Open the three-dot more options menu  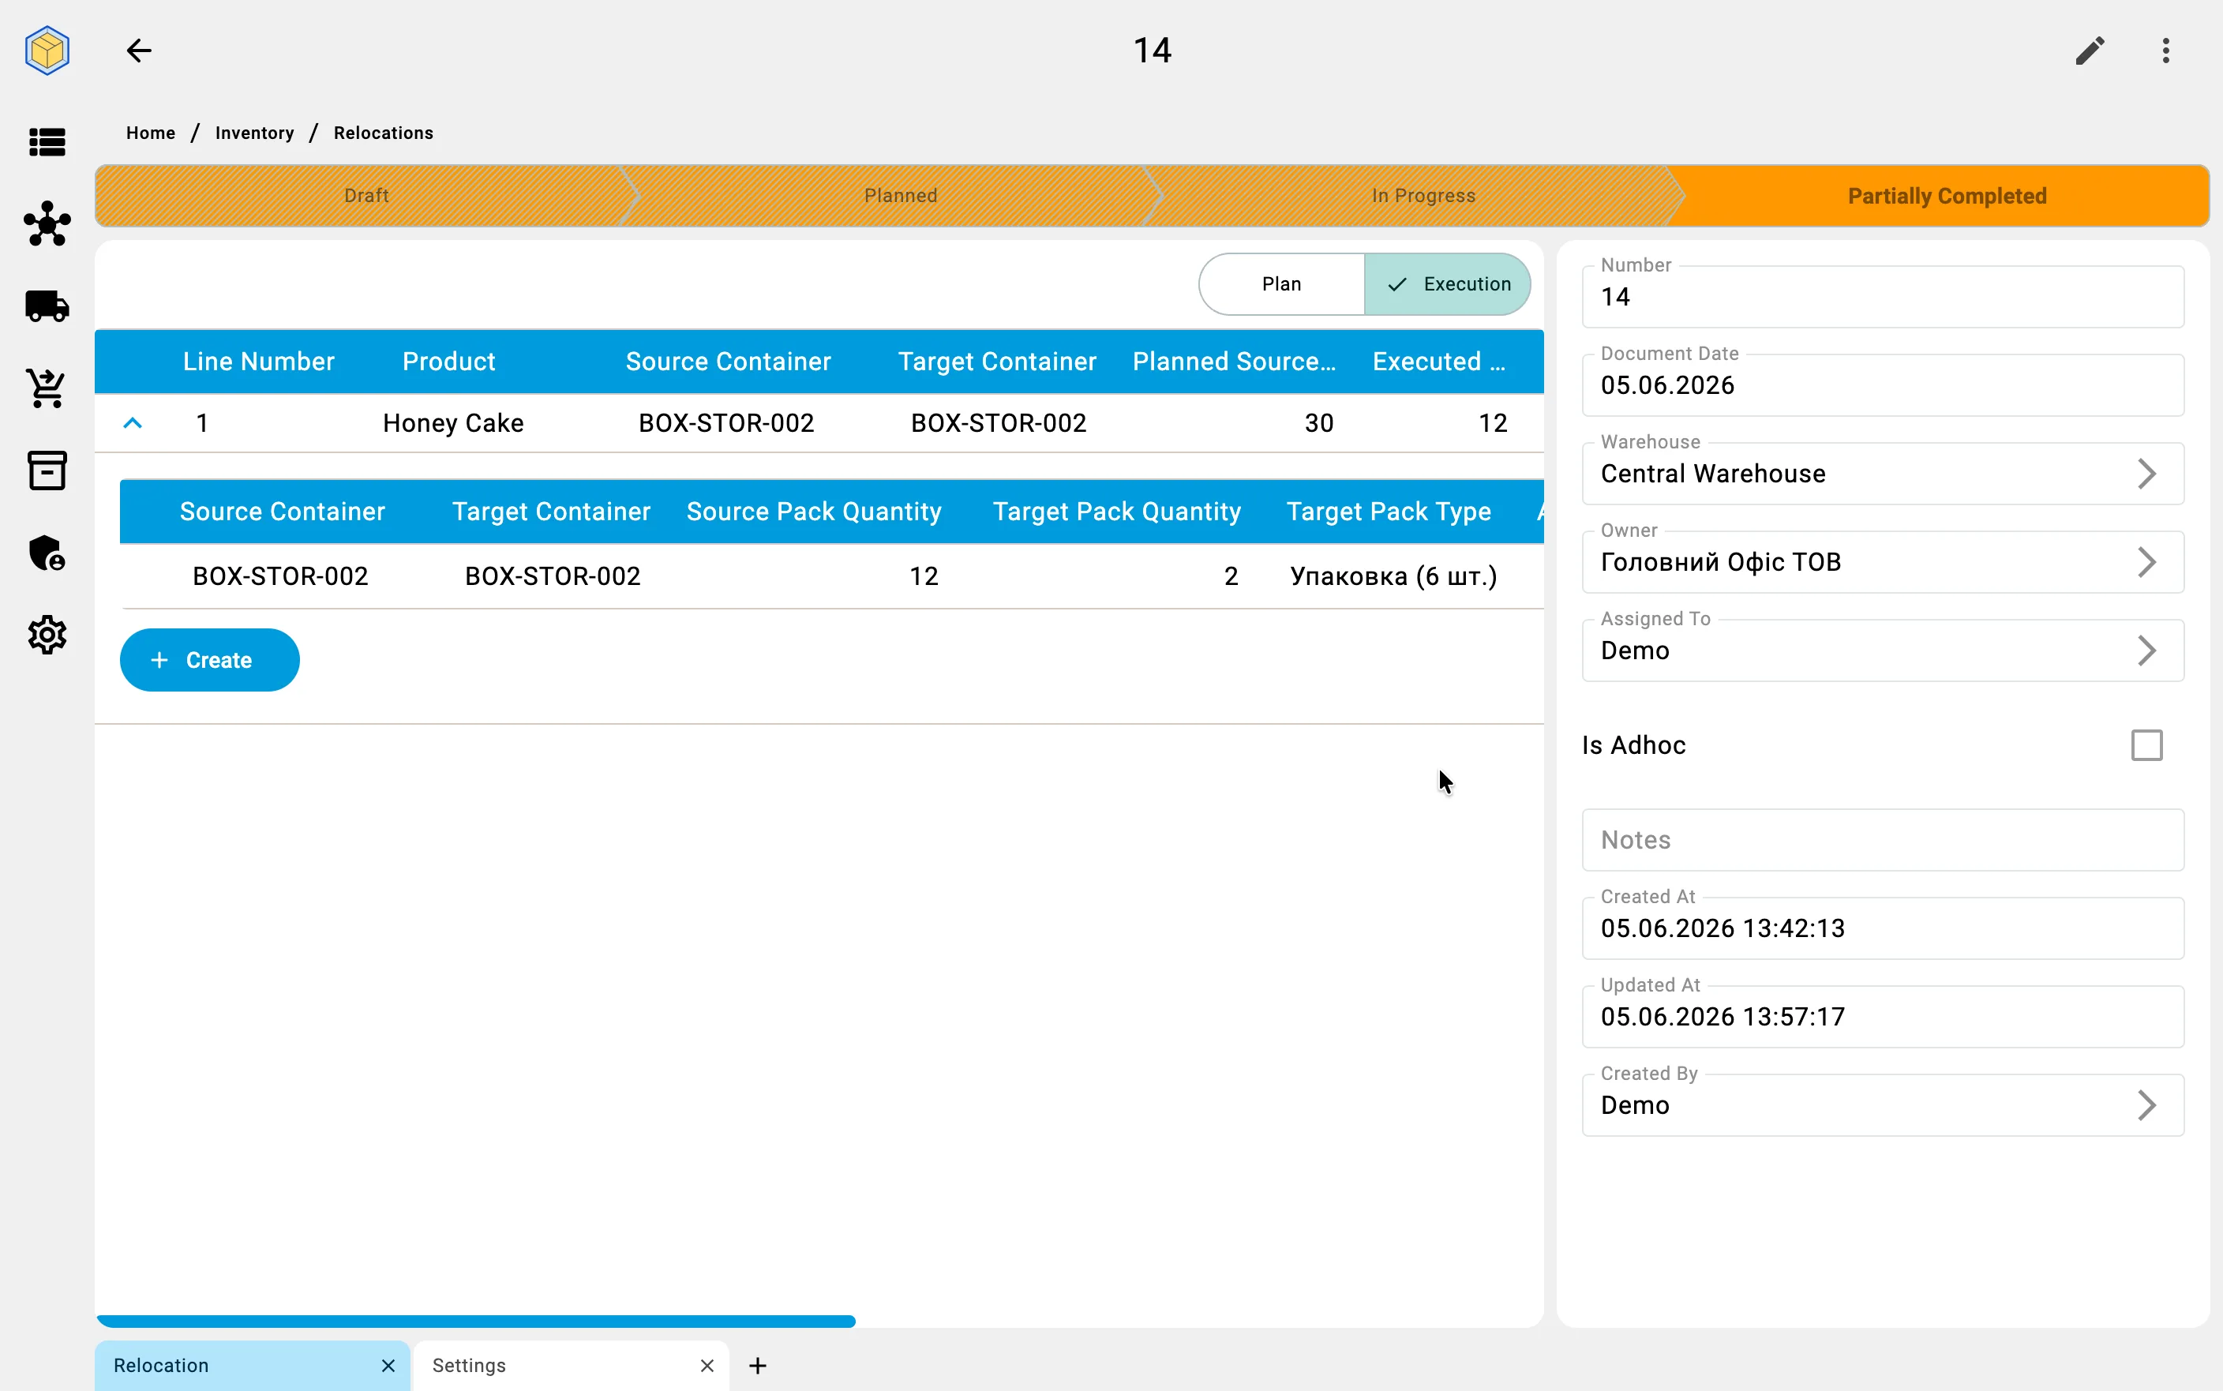(2166, 51)
